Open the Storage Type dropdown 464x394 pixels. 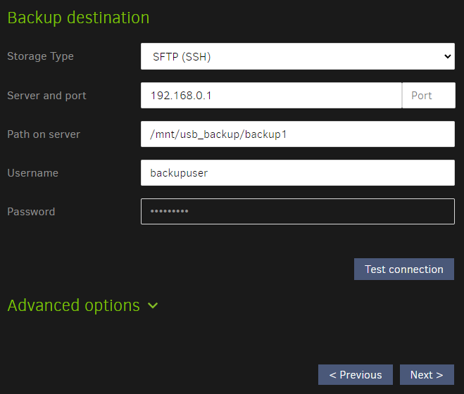[297, 56]
